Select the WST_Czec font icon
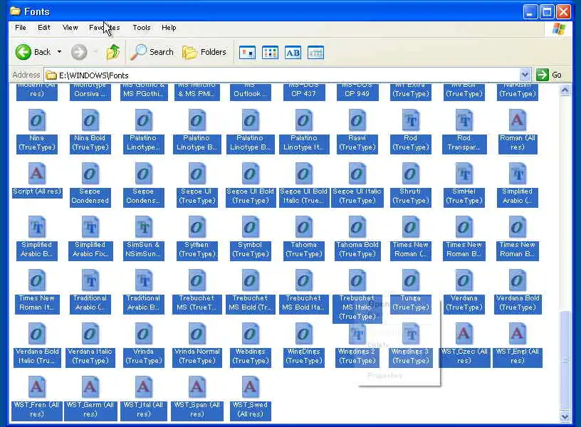This screenshot has height=427, width=581. [x=464, y=334]
